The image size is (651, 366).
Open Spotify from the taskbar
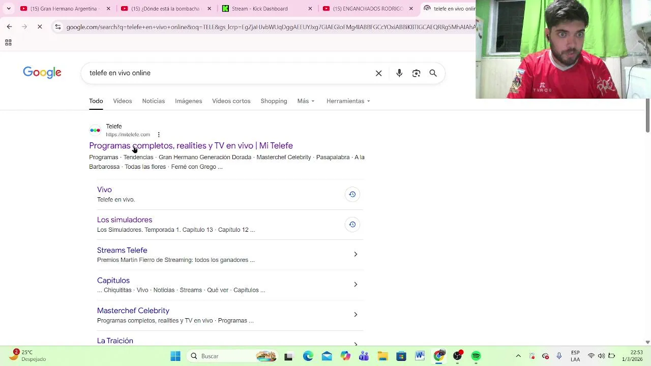click(476, 356)
